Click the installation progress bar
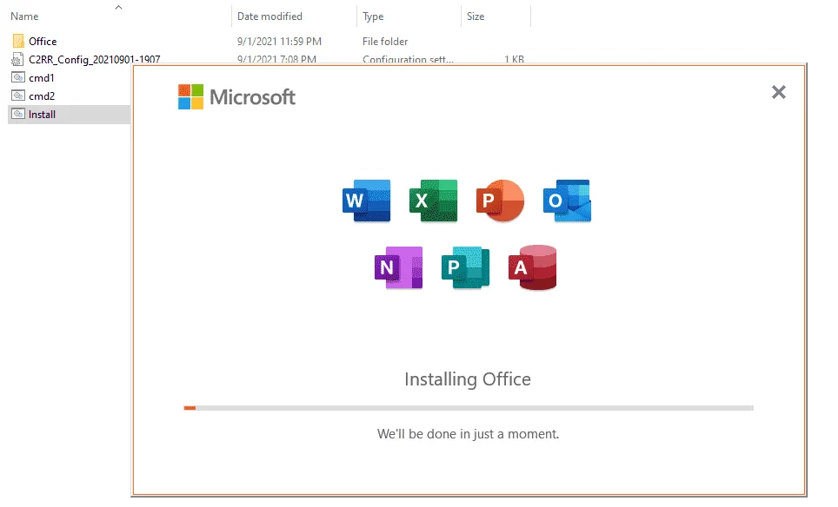The height and width of the screenshot is (507, 838). pyautogui.click(x=469, y=408)
